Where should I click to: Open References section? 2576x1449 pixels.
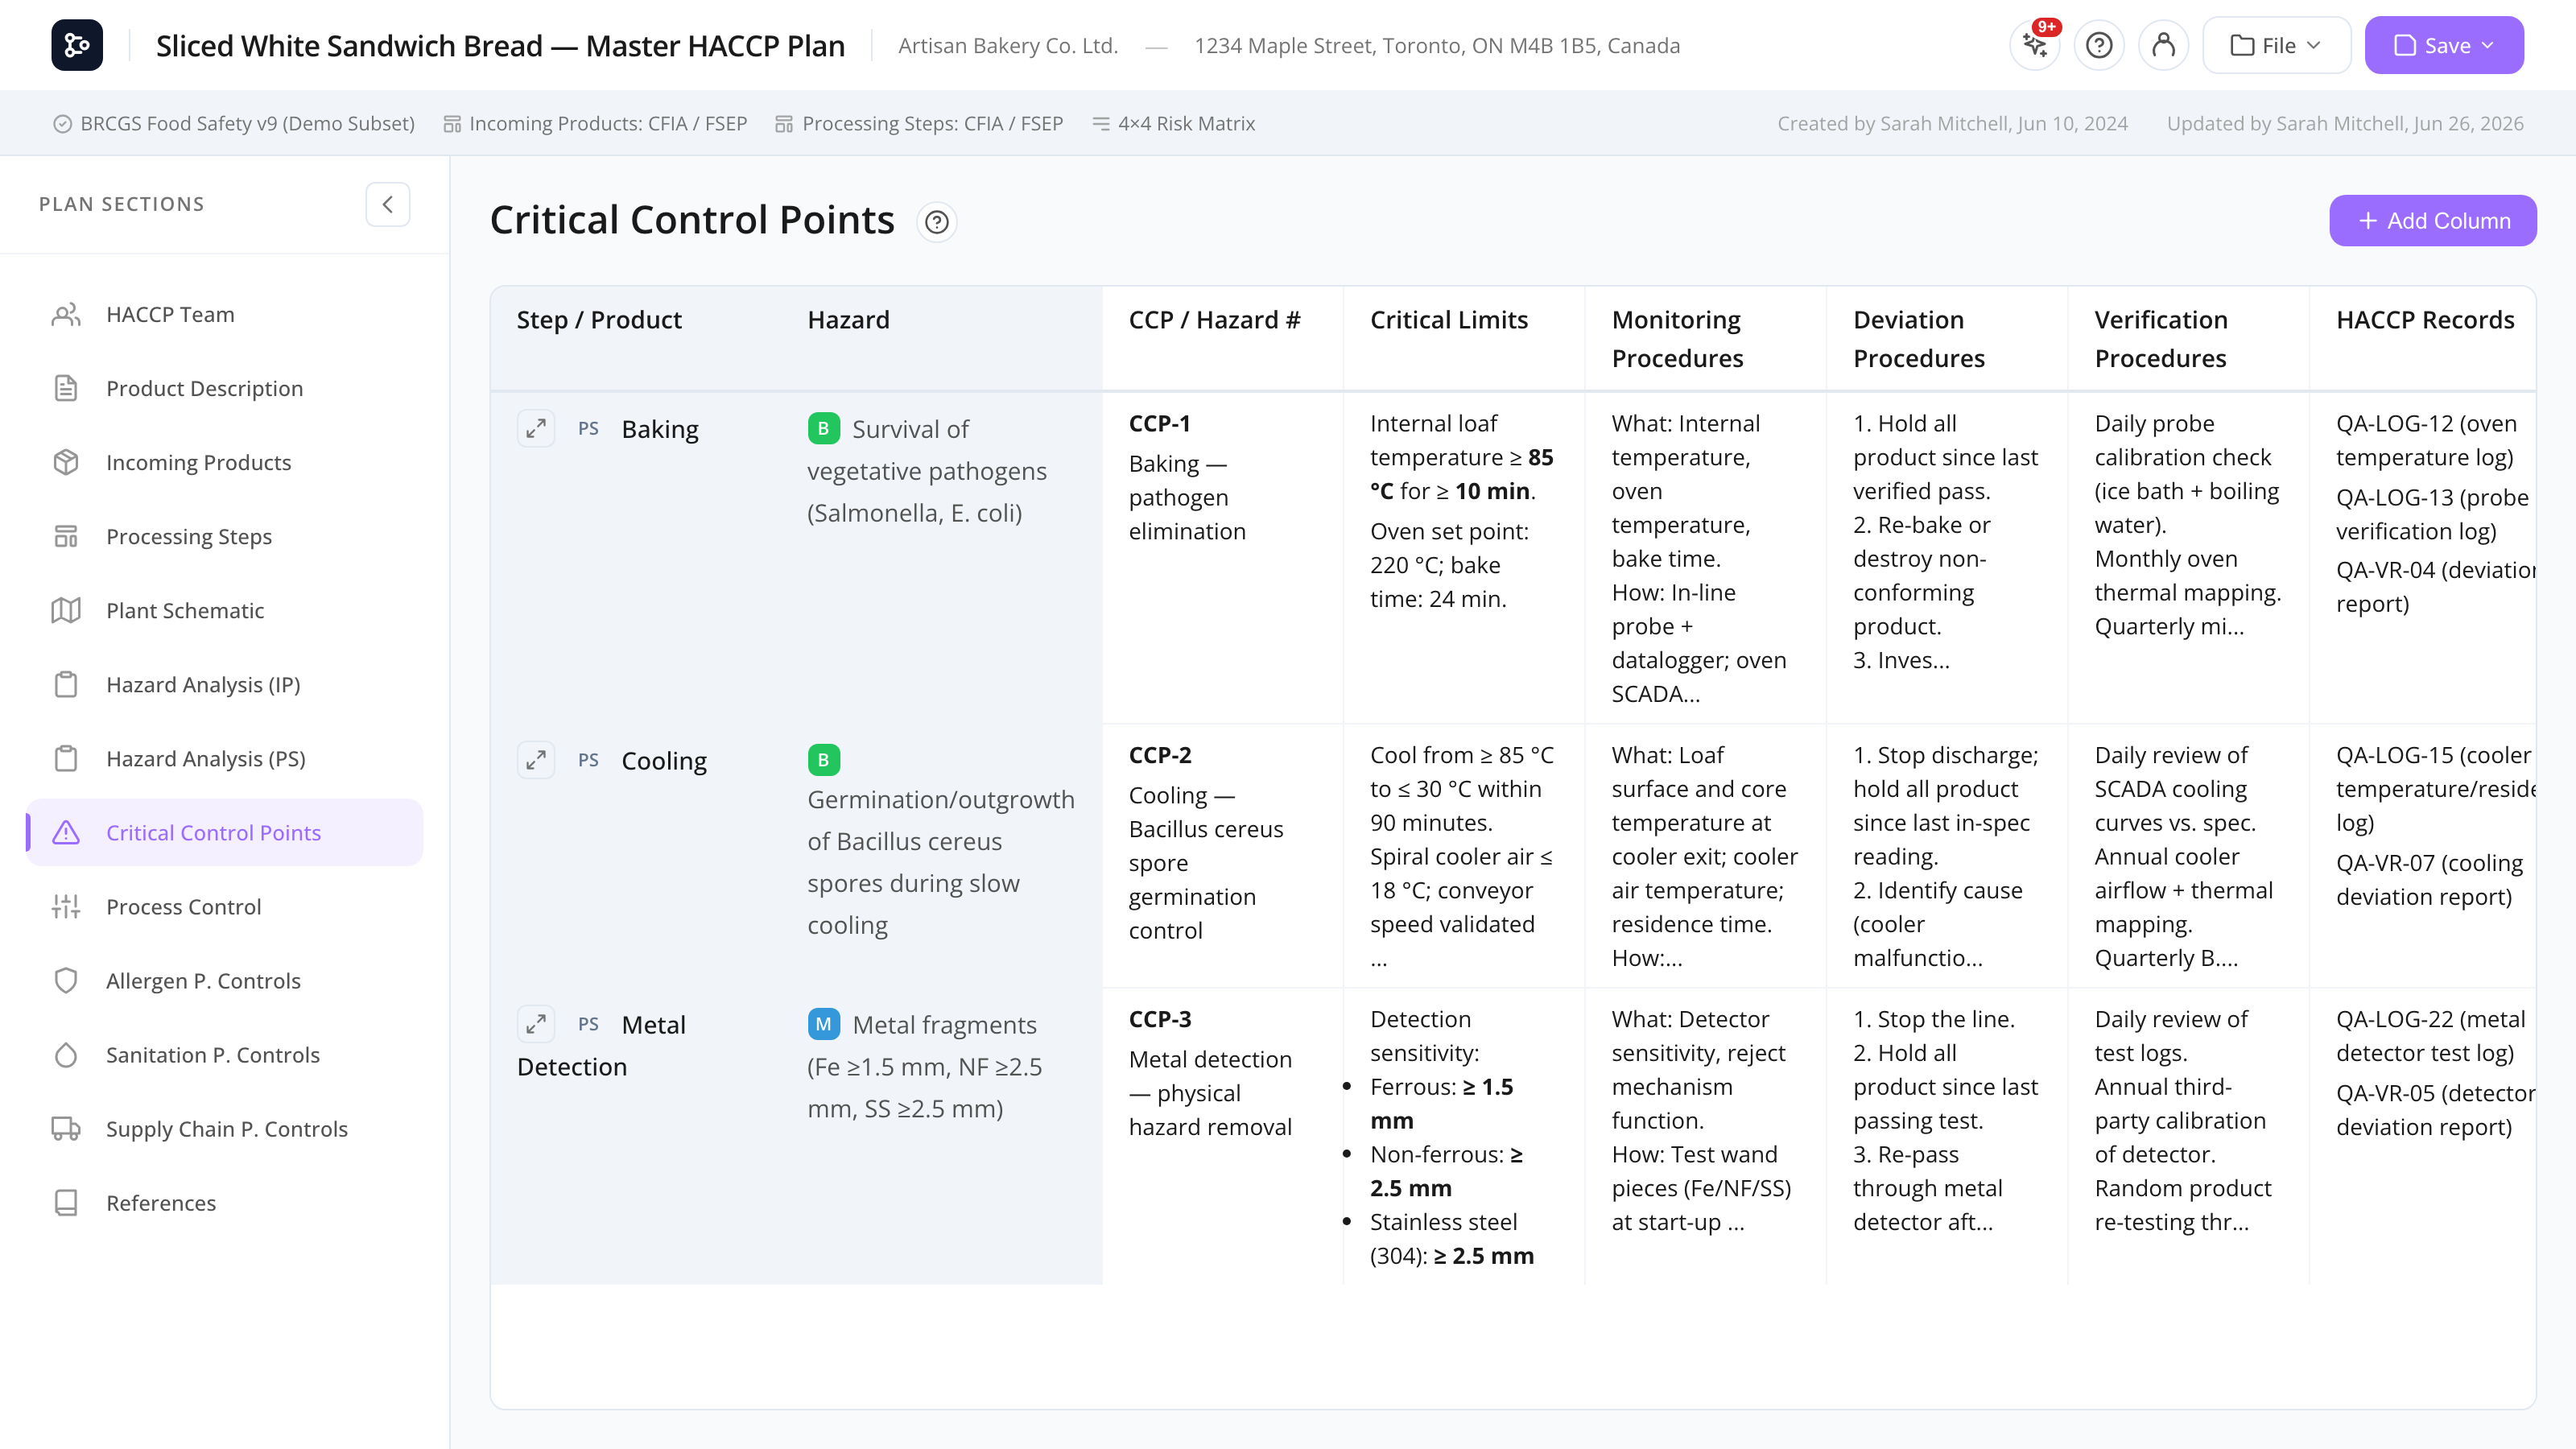coord(225,1202)
